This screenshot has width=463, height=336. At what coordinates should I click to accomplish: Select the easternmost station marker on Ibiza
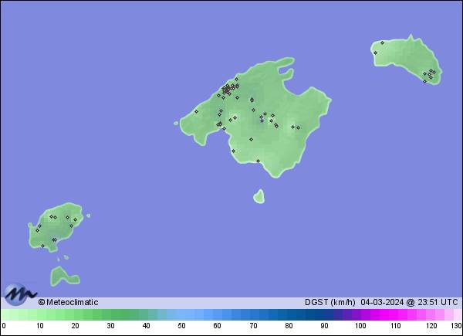tap(75, 220)
